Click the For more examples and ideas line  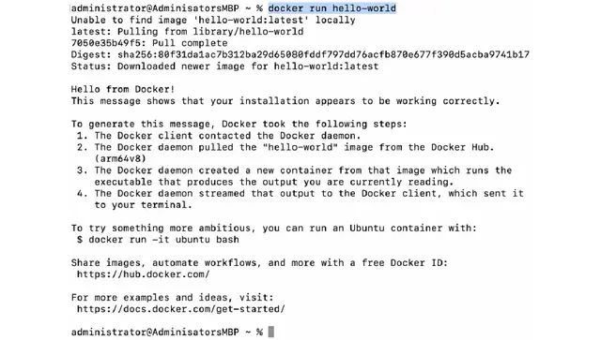click(x=173, y=297)
